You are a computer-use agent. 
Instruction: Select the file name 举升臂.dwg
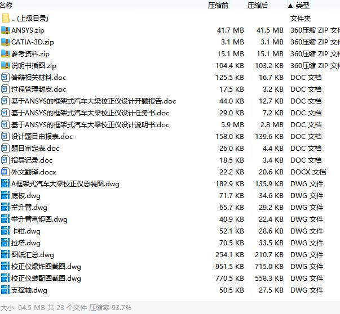(x=29, y=207)
